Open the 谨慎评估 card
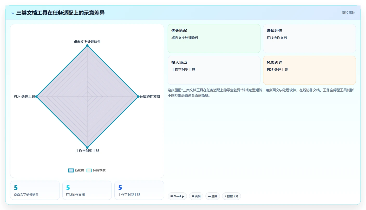The width and height of the screenshot is (366, 210). pos(309,39)
